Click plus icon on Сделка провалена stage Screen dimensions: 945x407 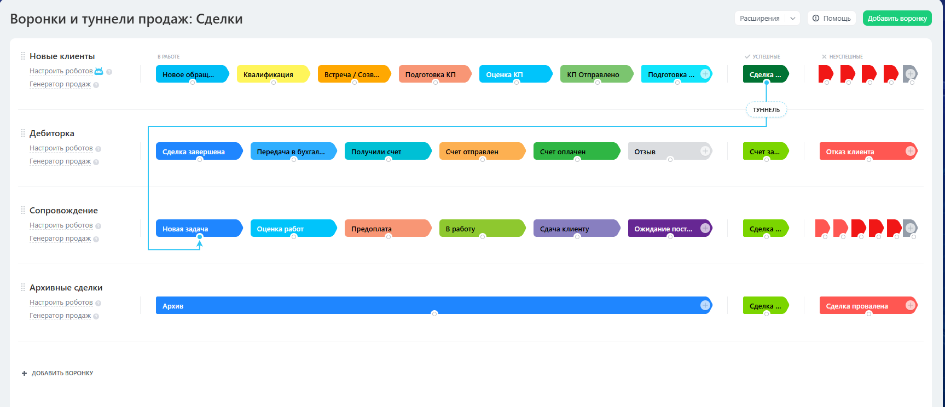click(x=911, y=305)
